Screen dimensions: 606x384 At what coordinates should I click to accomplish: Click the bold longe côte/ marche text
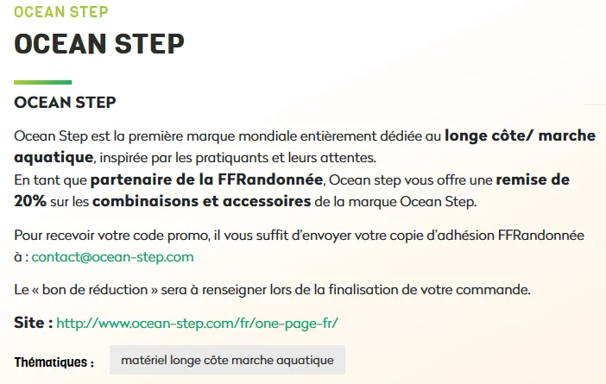(x=521, y=135)
